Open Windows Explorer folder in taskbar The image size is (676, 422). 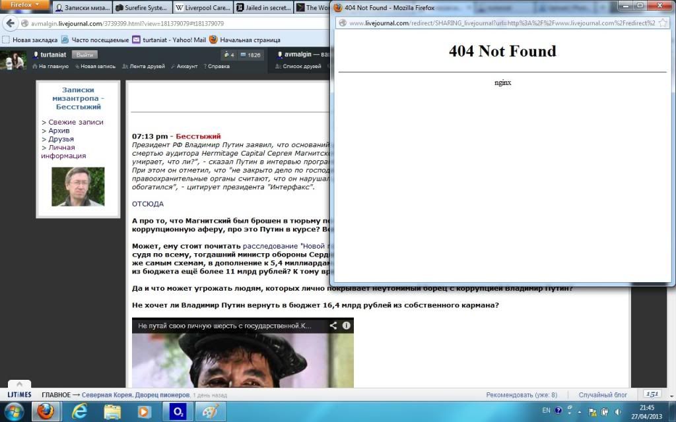click(112, 411)
